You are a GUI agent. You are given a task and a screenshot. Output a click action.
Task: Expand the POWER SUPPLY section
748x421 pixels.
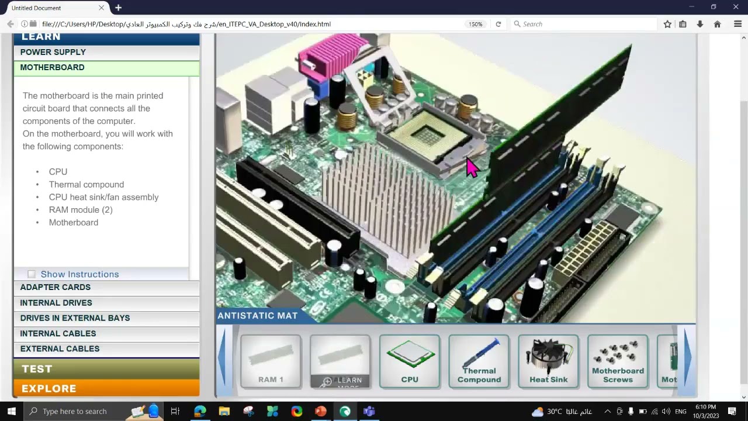pyautogui.click(x=106, y=52)
